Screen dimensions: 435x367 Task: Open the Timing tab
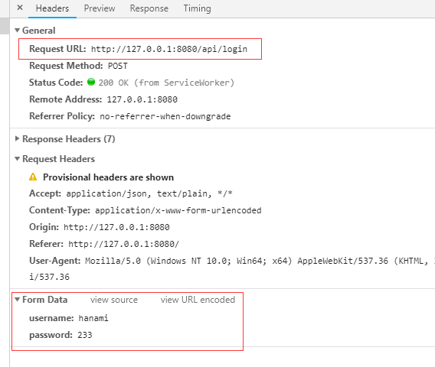click(x=197, y=8)
